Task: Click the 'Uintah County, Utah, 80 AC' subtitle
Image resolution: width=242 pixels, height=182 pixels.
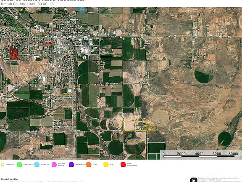Action: 27,4
